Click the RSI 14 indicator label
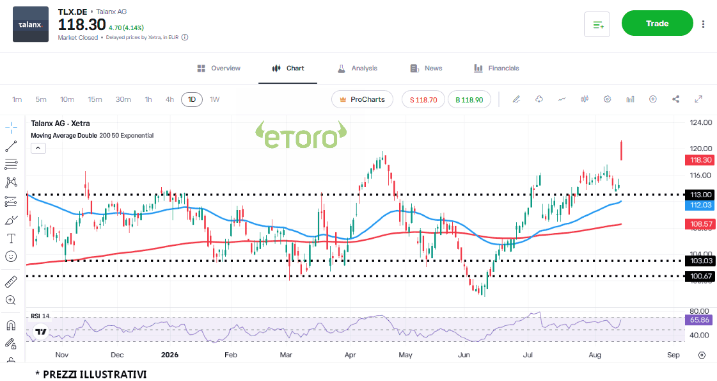The image size is (717, 381). [40, 316]
